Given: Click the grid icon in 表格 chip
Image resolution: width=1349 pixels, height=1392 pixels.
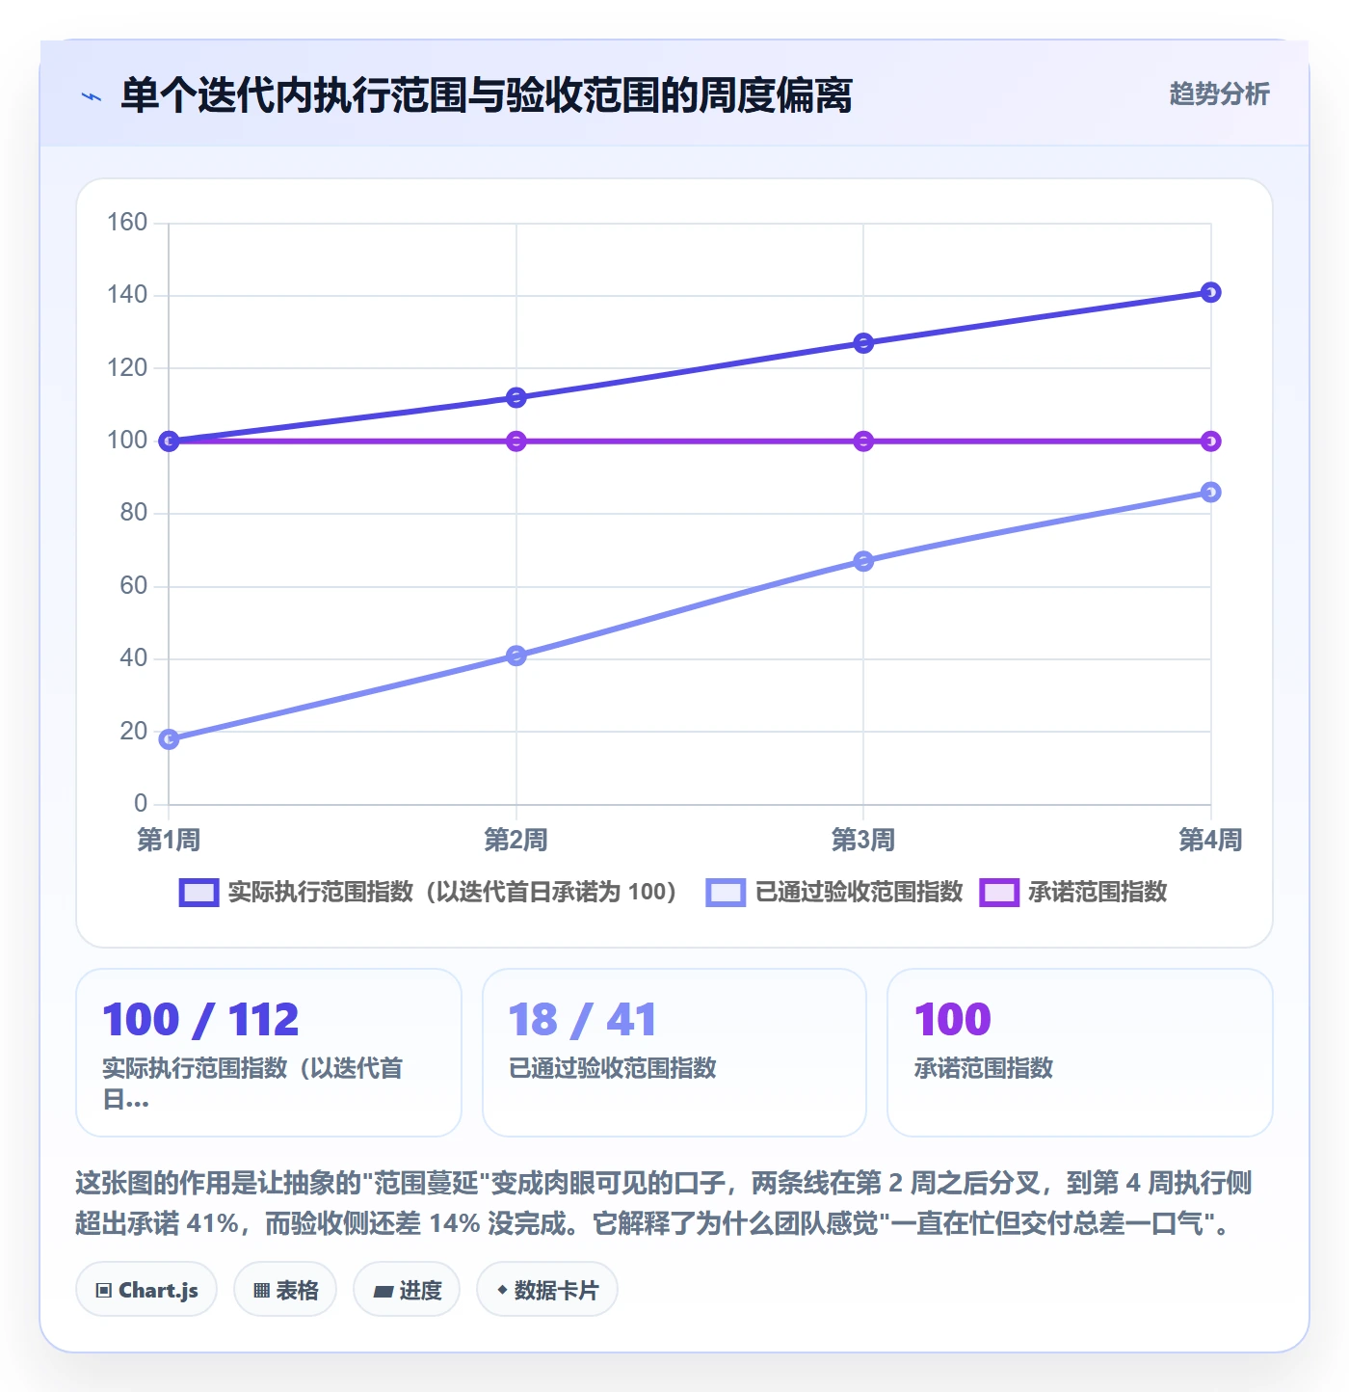Looking at the screenshot, I should pos(261,1291).
